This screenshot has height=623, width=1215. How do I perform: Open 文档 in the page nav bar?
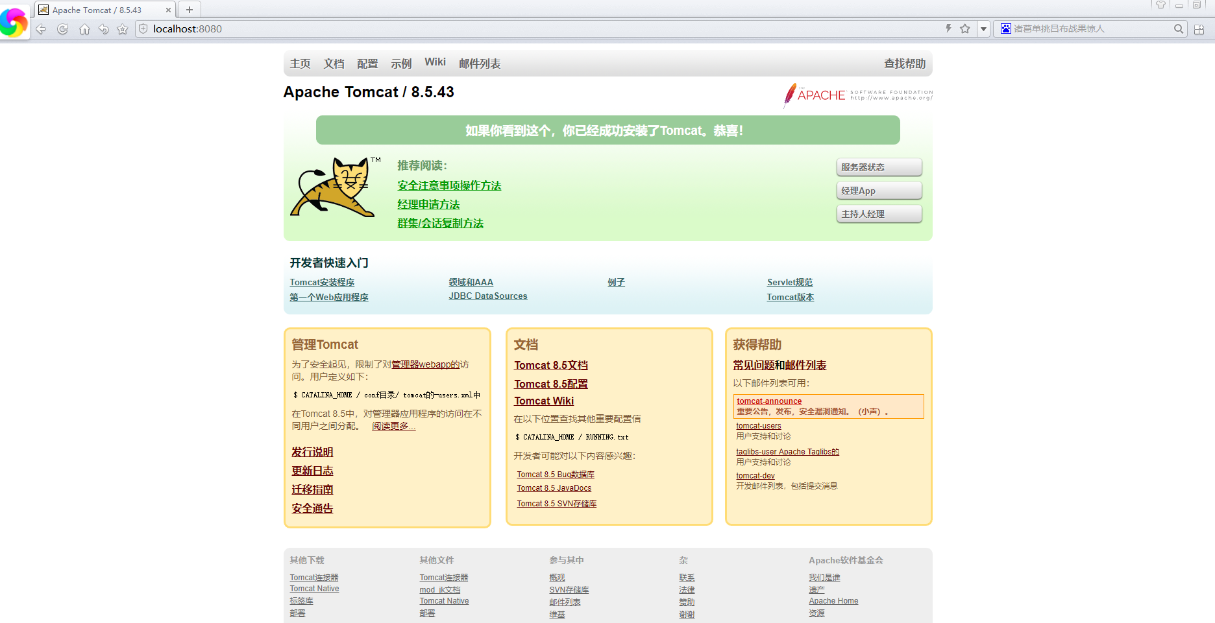[x=334, y=64]
